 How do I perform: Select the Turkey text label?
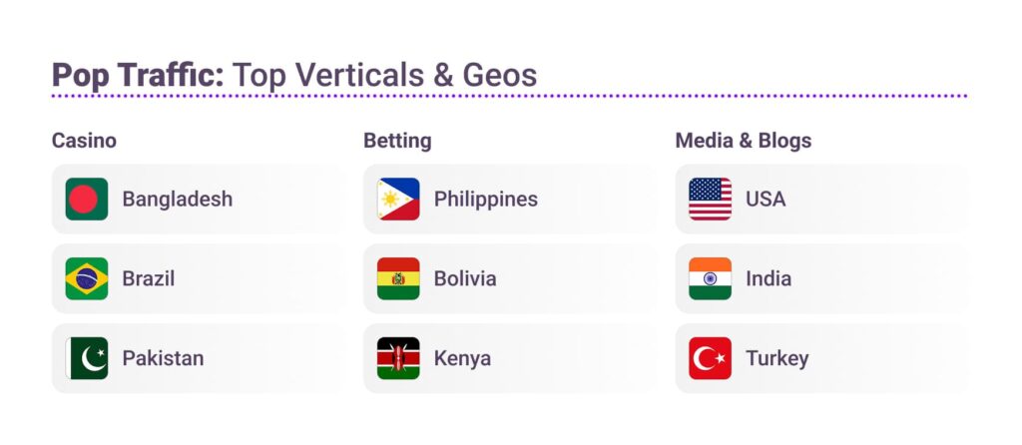coord(776,359)
